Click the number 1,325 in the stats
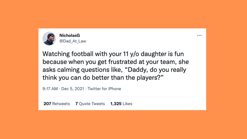The width and height of the screenshot is (247, 139). point(116,104)
